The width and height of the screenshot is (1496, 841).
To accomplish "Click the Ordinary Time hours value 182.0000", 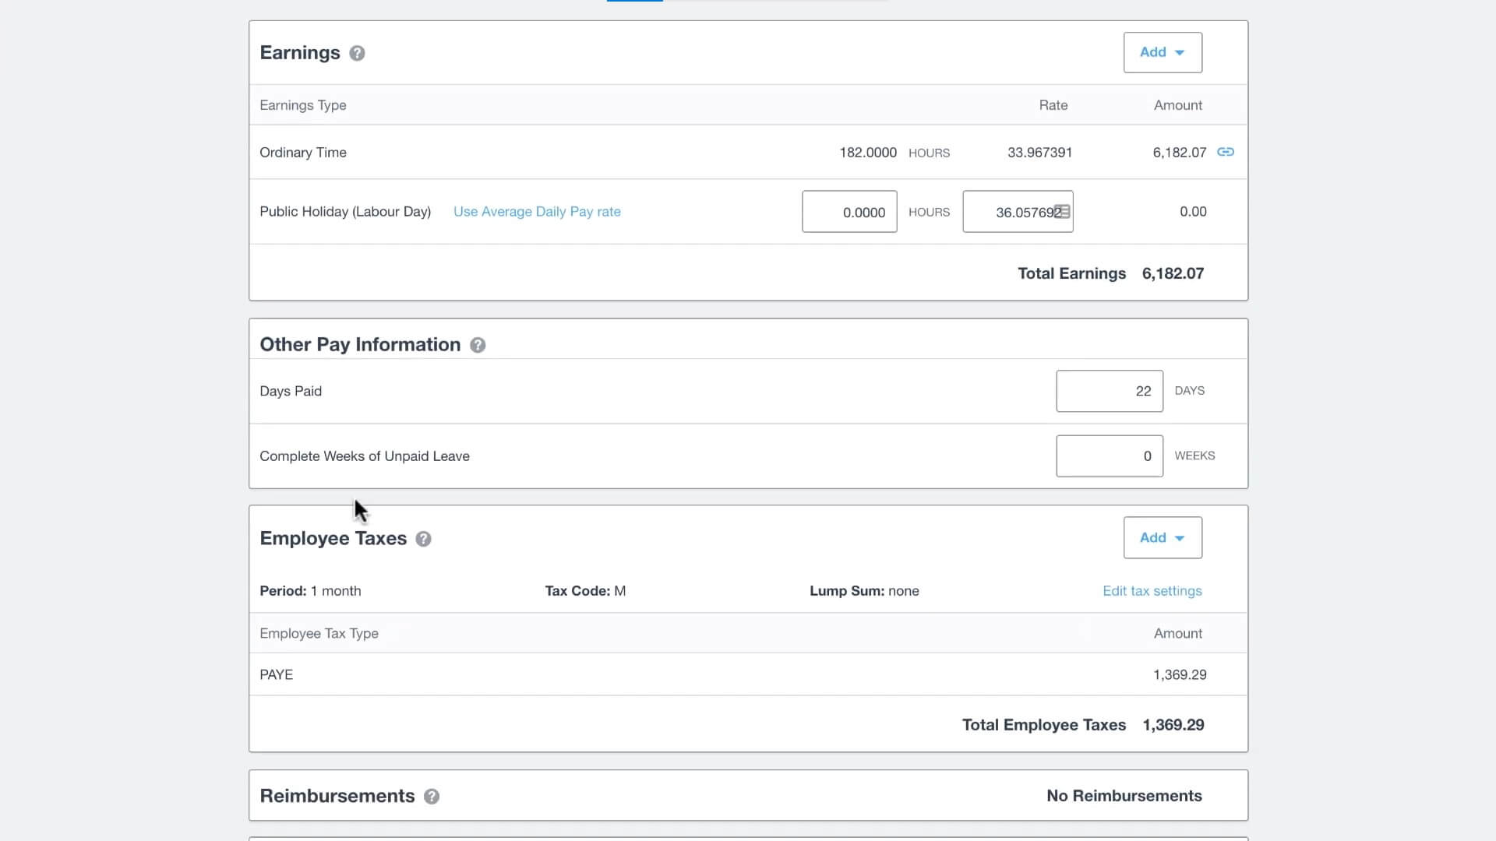I will click(x=867, y=153).
